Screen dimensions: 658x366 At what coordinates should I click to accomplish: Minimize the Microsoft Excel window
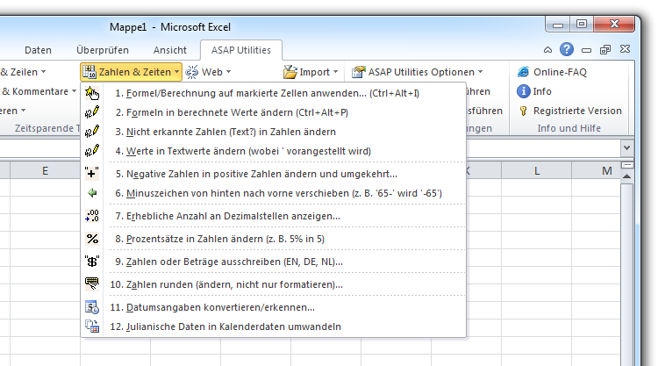[557, 25]
